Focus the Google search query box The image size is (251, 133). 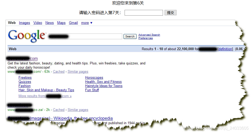(85, 36)
